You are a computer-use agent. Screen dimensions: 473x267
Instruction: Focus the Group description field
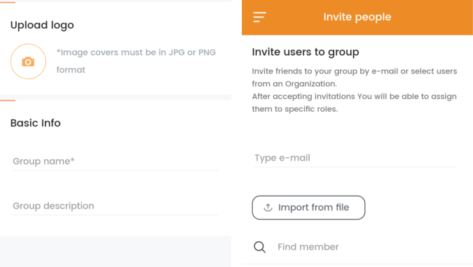click(116, 206)
